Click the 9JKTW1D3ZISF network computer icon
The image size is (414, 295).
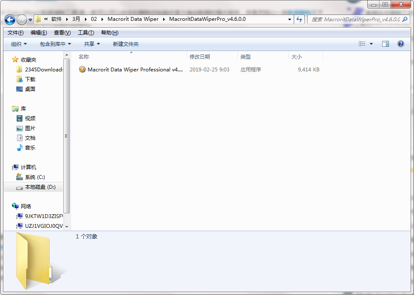[20, 216]
